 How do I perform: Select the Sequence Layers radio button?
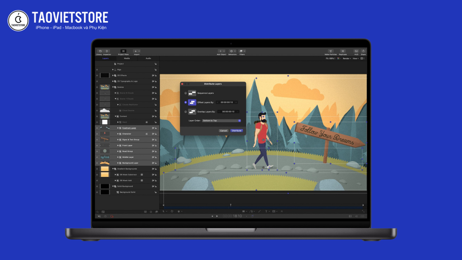coord(185,93)
